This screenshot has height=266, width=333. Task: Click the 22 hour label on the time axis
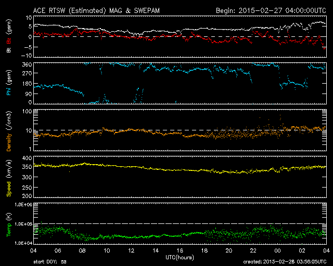point(253,250)
